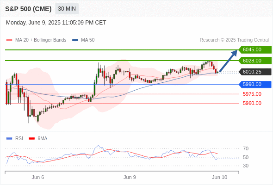Click the Jun 6 axis label
The image size is (273, 185).
[x=38, y=177]
